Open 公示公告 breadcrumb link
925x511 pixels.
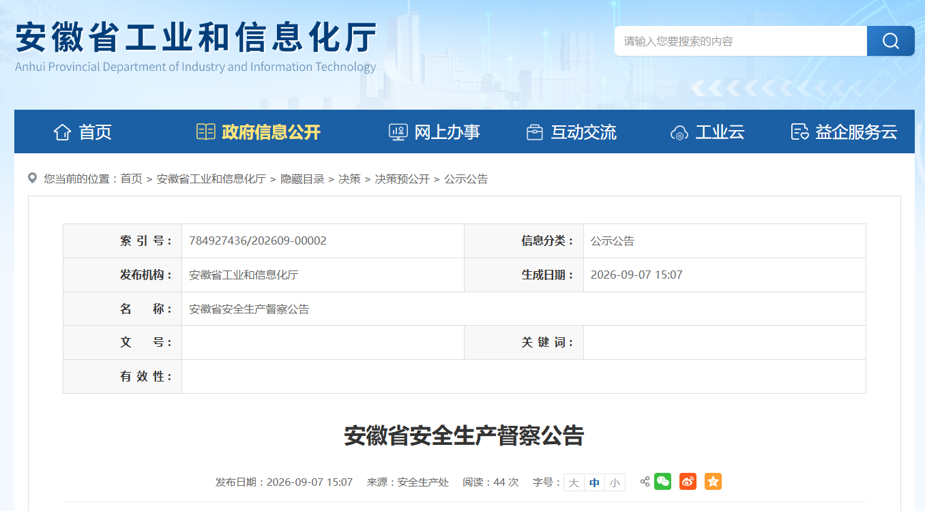[466, 179]
